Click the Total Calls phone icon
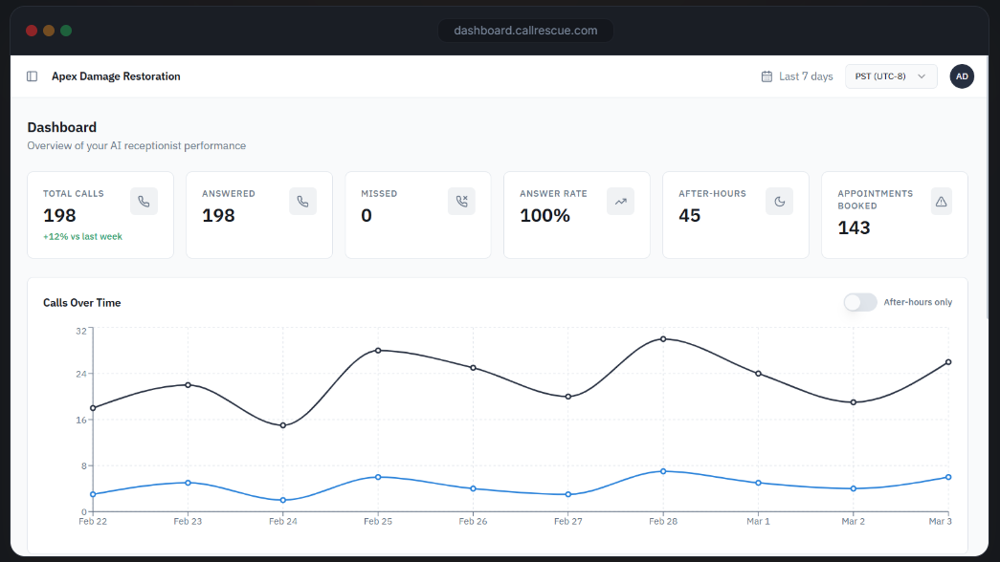The height and width of the screenshot is (562, 1000). pos(144,202)
